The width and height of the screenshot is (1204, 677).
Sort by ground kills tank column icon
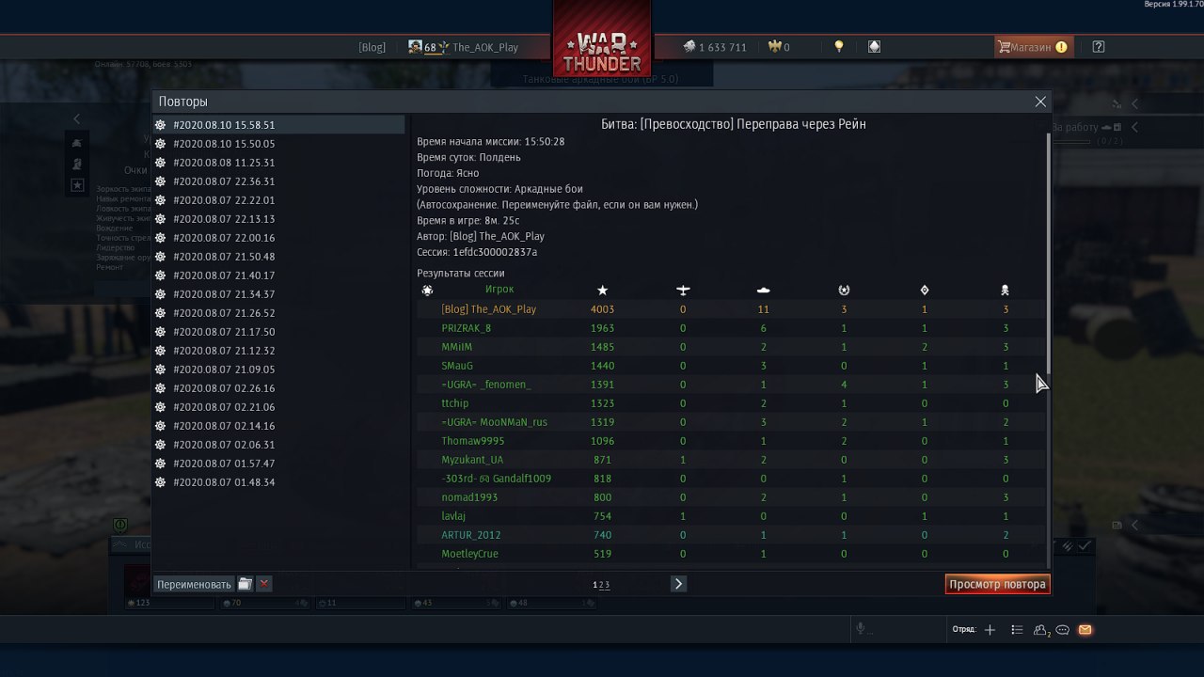pyautogui.click(x=763, y=291)
